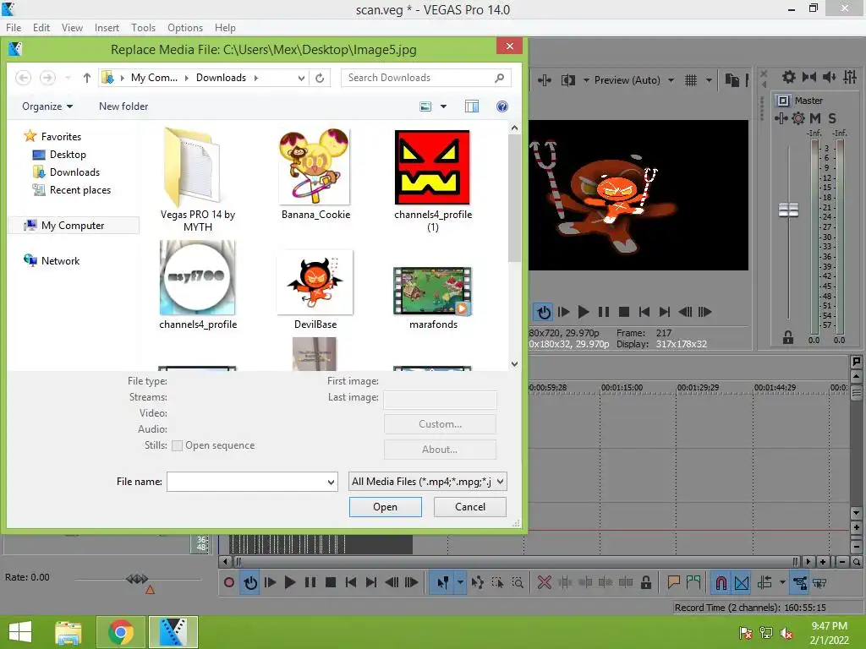Click the Refresh icon next to address bar
The width and height of the screenshot is (866, 649).
click(x=320, y=78)
